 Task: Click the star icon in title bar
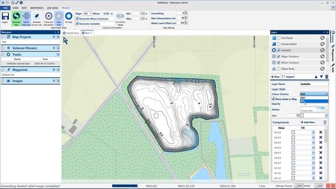click(x=13, y=3)
